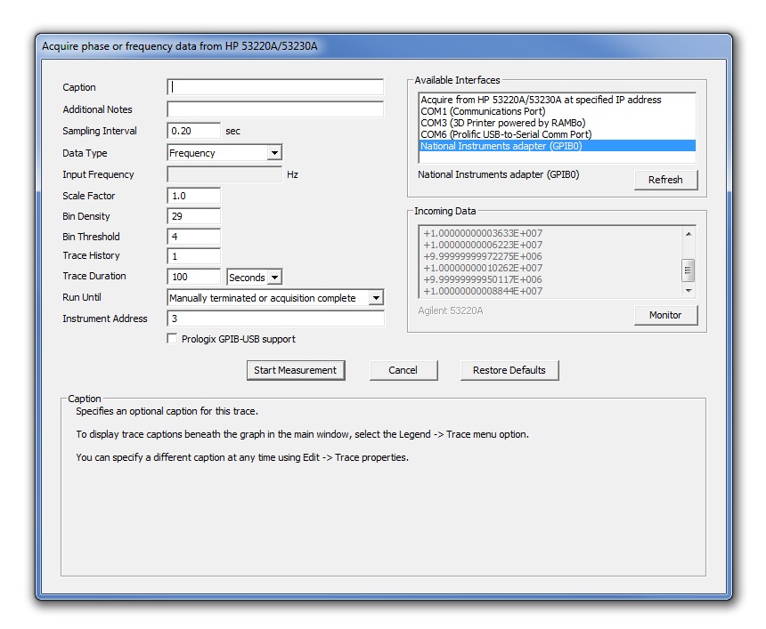The height and width of the screenshot is (629, 766).
Task: Click the Instrument Address field
Action: 275,319
